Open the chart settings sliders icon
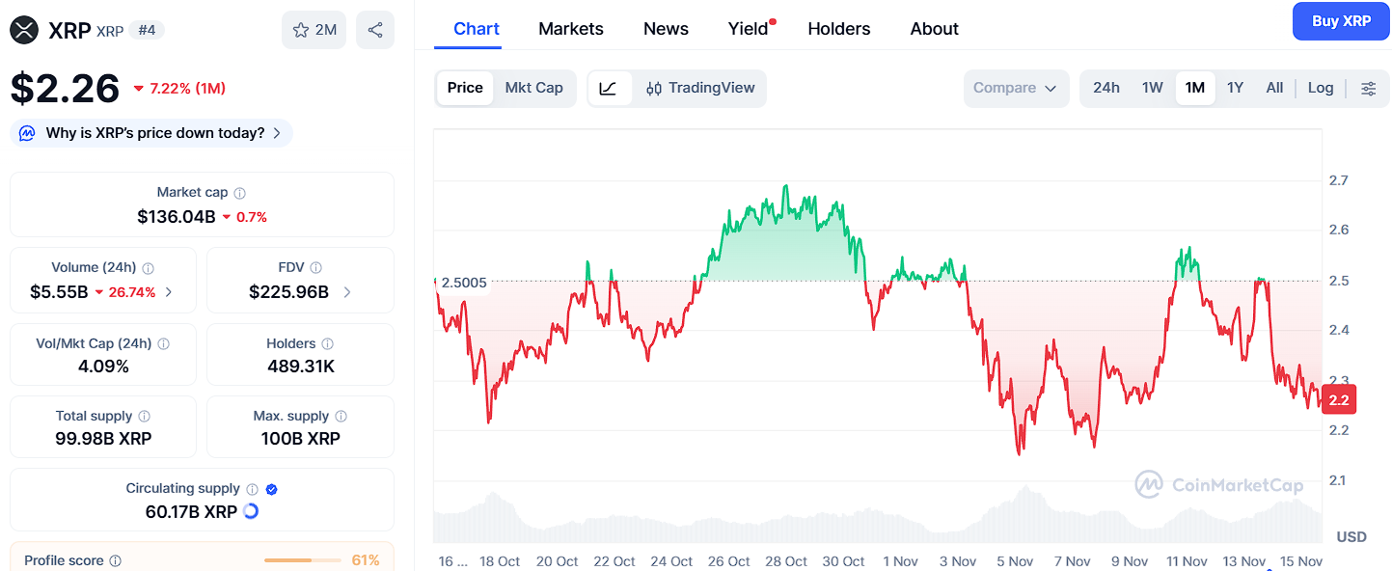This screenshot has width=1392, height=571. pos(1368,88)
